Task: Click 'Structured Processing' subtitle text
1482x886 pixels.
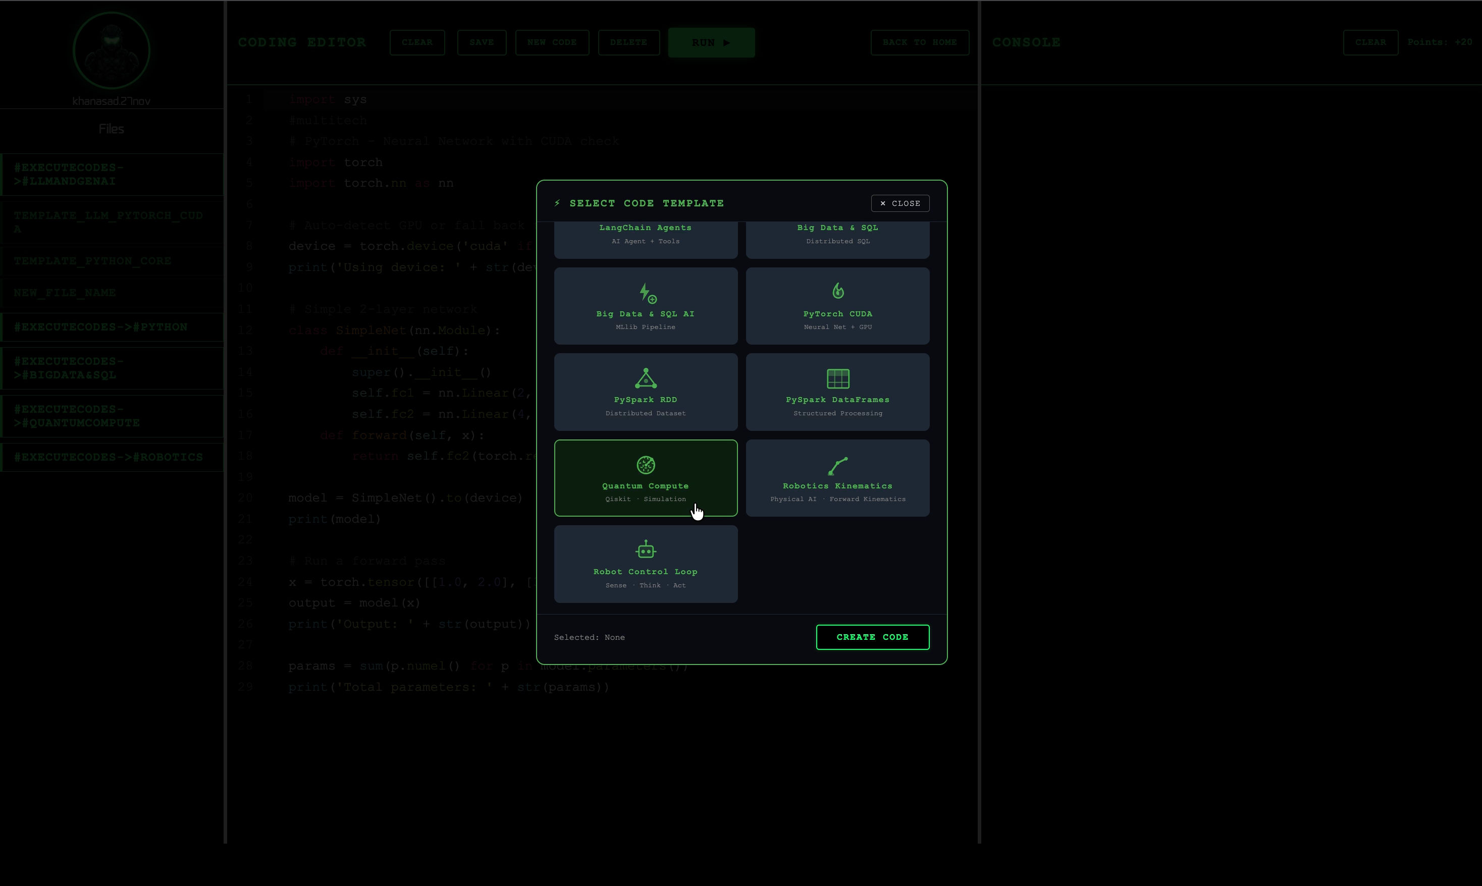Action: click(x=838, y=413)
